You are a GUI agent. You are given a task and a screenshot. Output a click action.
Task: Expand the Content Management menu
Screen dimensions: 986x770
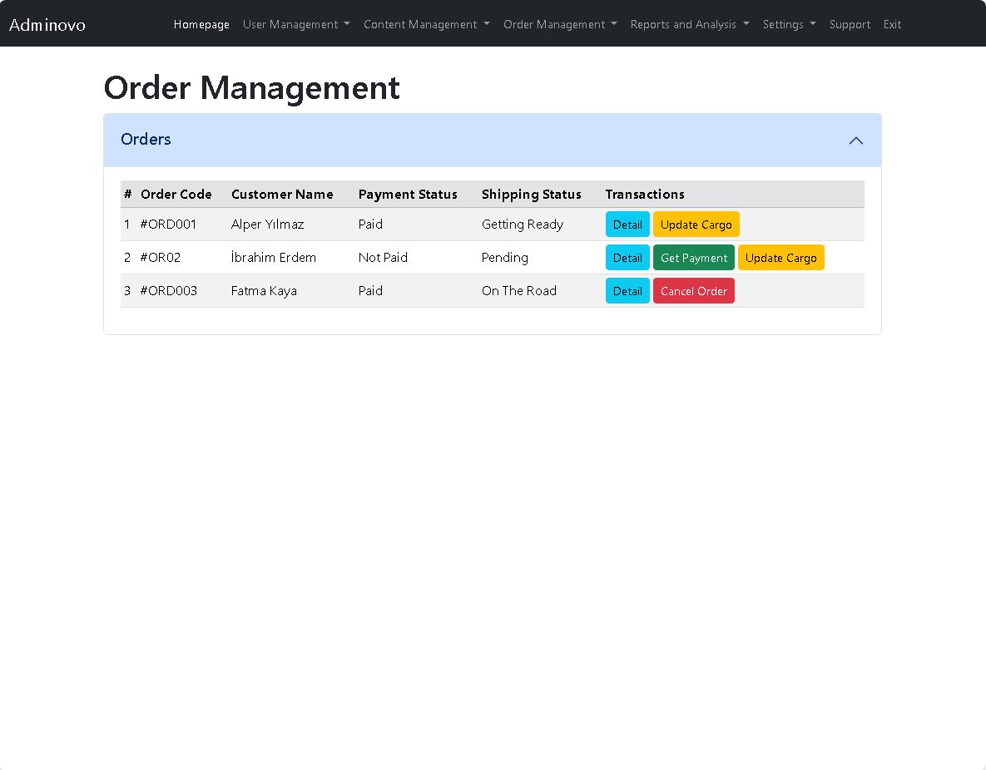tap(426, 24)
